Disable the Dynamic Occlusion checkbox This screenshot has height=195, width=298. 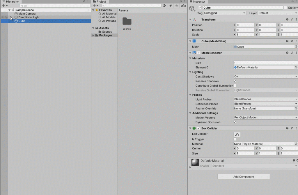(x=235, y=122)
